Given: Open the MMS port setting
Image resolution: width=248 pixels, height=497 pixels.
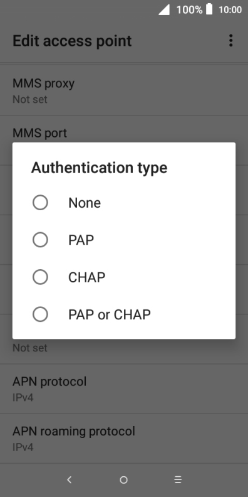Looking at the screenshot, I should pyautogui.click(x=124, y=132).
